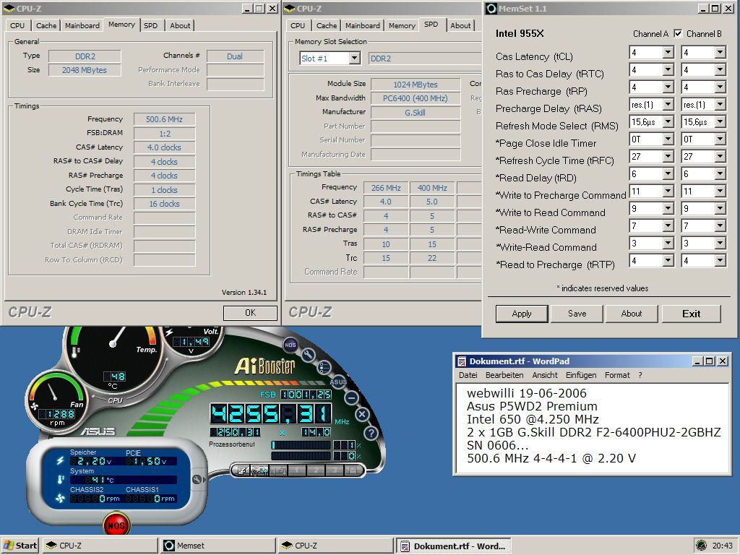
Task: Click the FSB 1001,25 display in AI Booster
Action: [x=306, y=395]
